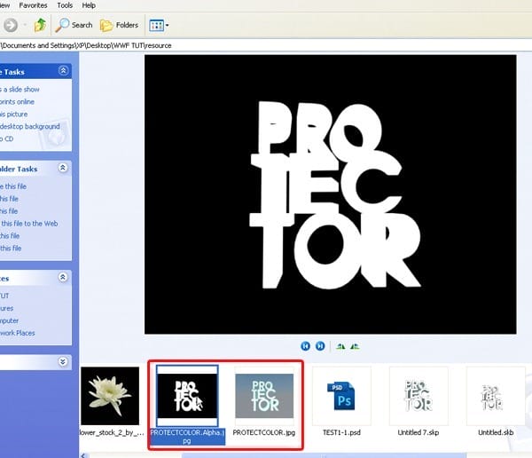This screenshot has height=458, width=532.
Task: Open the Tools menu
Action: [x=65, y=5]
